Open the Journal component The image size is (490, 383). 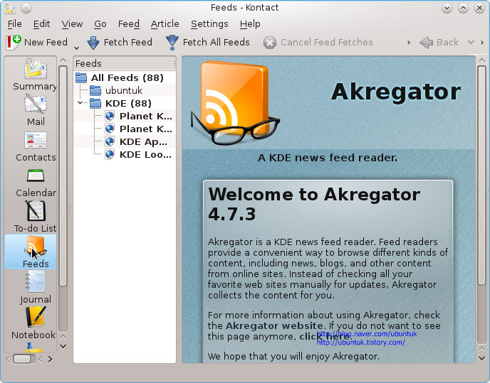(x=36, y=287)
